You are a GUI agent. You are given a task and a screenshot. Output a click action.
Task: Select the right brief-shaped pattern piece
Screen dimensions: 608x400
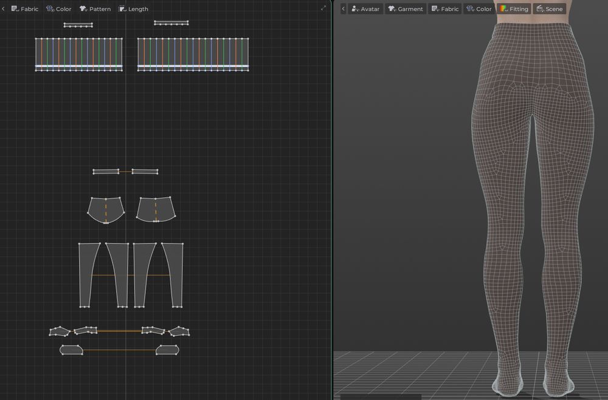(156, 209)
